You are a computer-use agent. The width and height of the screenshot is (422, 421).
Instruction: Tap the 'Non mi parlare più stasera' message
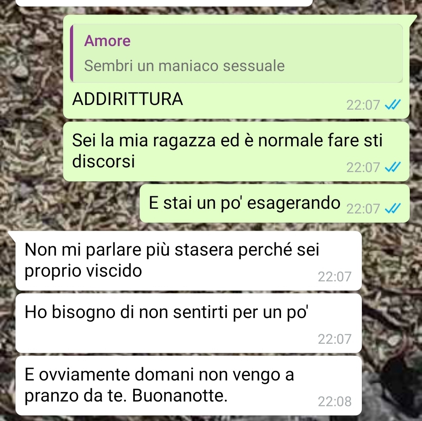189,261
